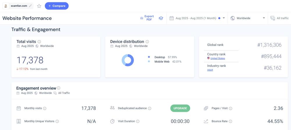Image resolution: width=291 pixels, height=130 pixels.
Task: Click the Compare button
Action: pyautogui.click(x=57, y=6)
